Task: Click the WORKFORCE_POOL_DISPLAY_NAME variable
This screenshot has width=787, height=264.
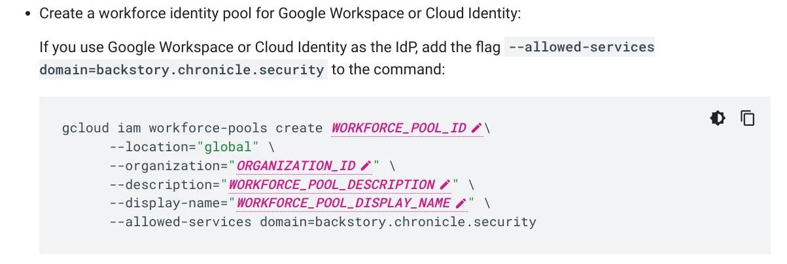Action: [x=343, y=203]
